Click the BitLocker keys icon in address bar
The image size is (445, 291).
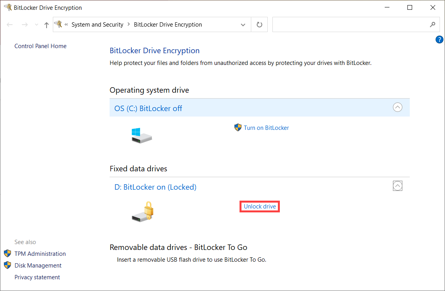click(58, 24)
